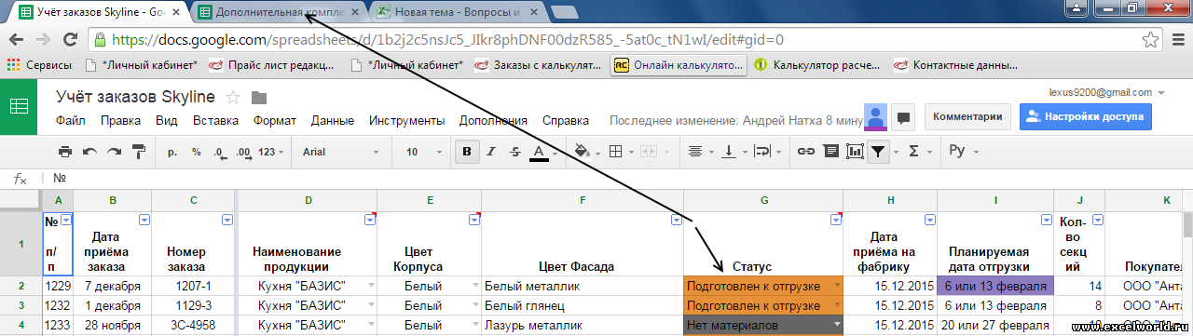
Task: Redo the last undone action
Action: [114, 152]
